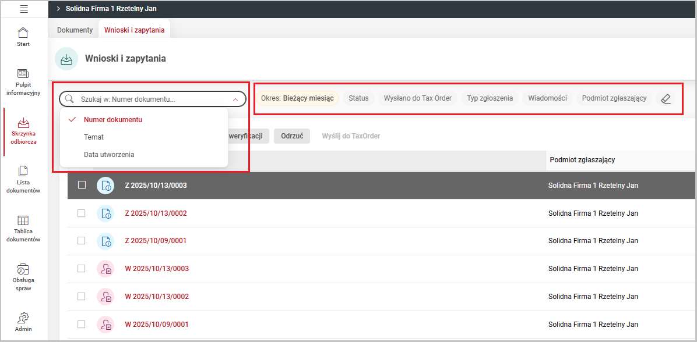Switch to the Dokumenty tab

(x=75, y=30)
